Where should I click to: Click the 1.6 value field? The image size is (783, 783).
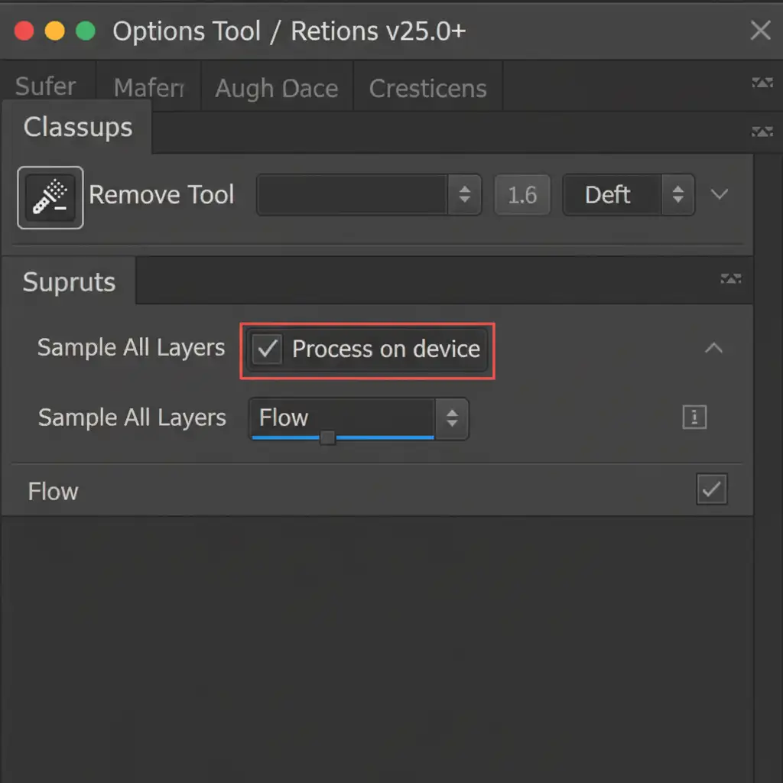pyautogui.click(x=522, y=195)
